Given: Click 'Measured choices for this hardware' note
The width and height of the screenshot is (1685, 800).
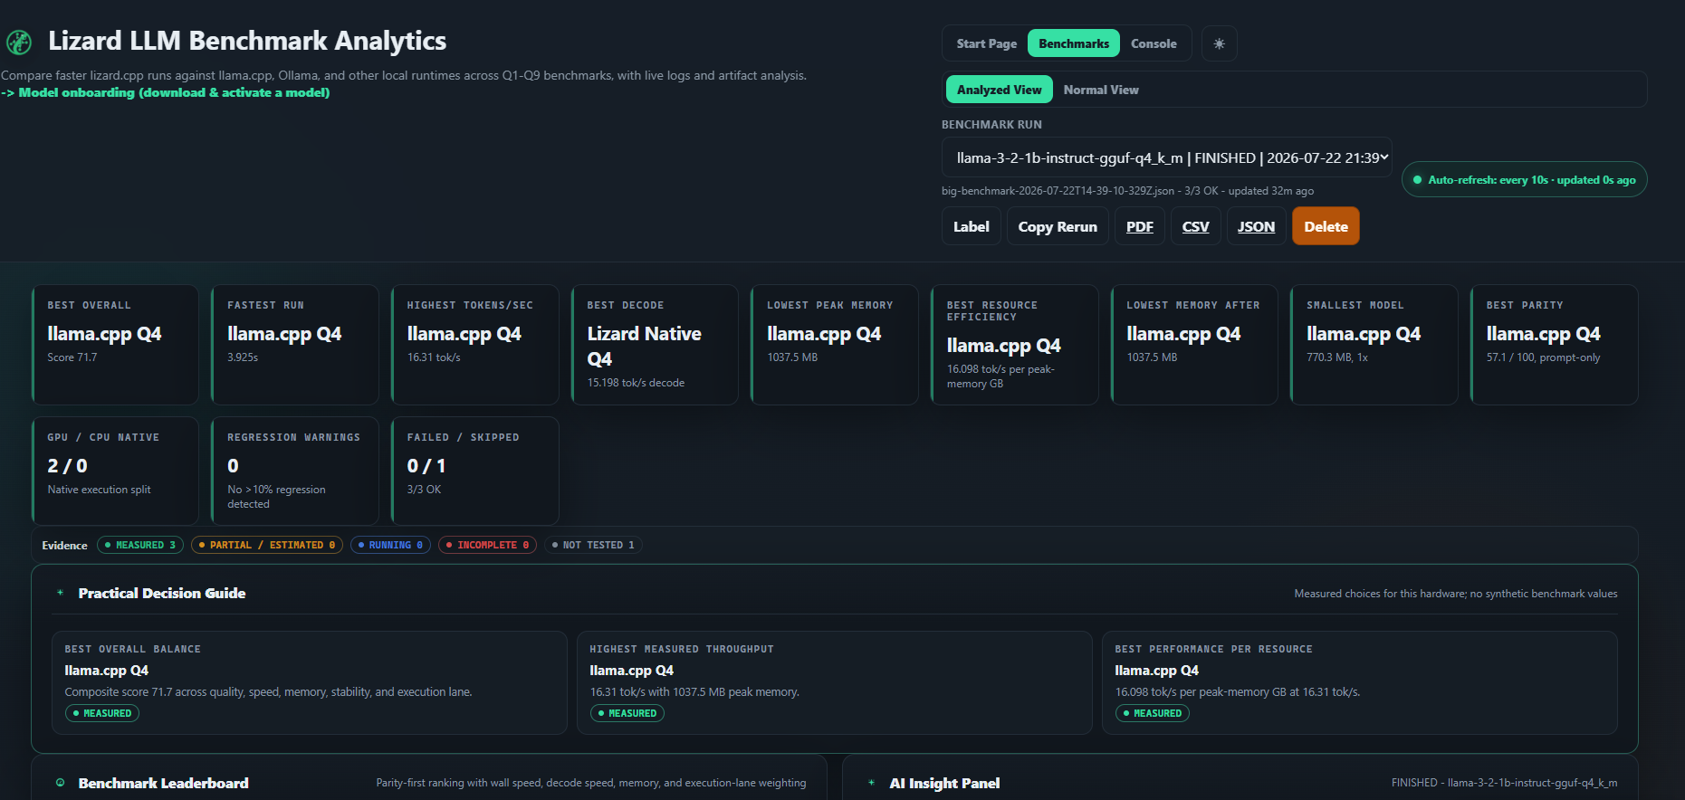Looking at the screenshot, I should tap(1456, 594).
